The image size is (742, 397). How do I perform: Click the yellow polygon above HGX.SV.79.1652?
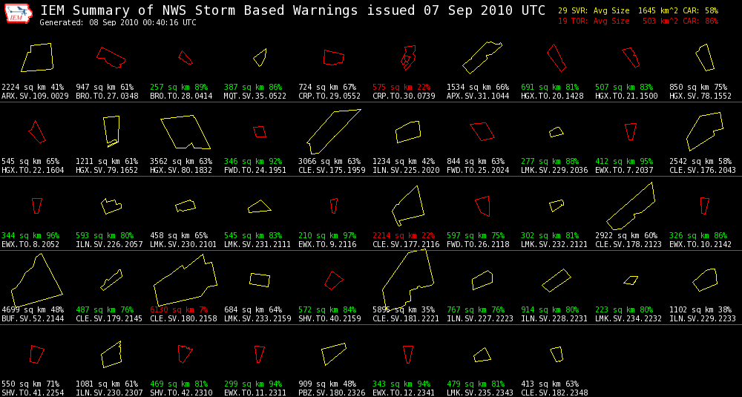[111, 131]
